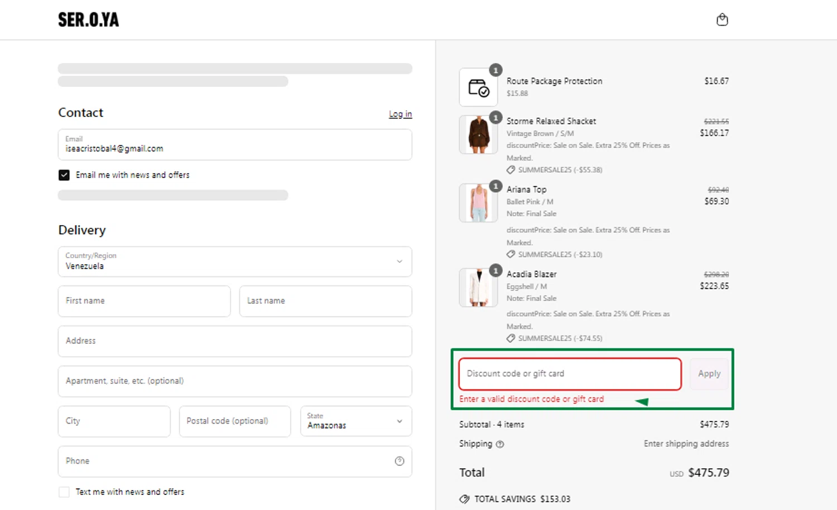Check Text me with news and offers

click(x=64, y=492)
